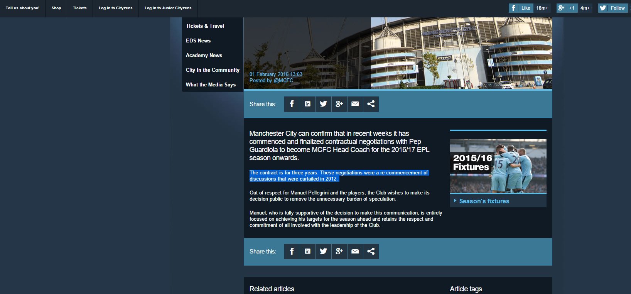
Task: Click the paragraph starting 'Out of respect for Manuel Pellegrini'
Action: [339, 196]
